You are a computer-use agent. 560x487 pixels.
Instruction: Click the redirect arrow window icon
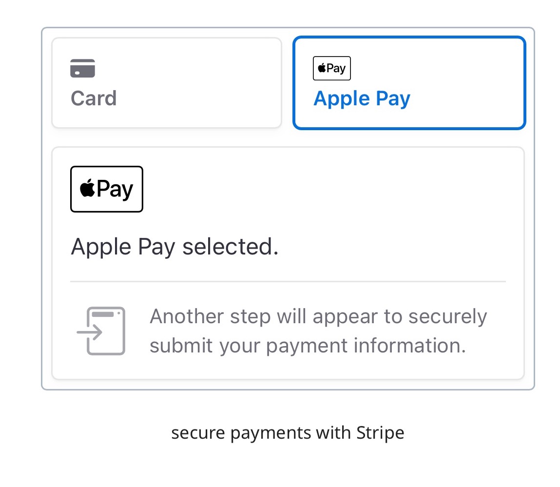101,331
